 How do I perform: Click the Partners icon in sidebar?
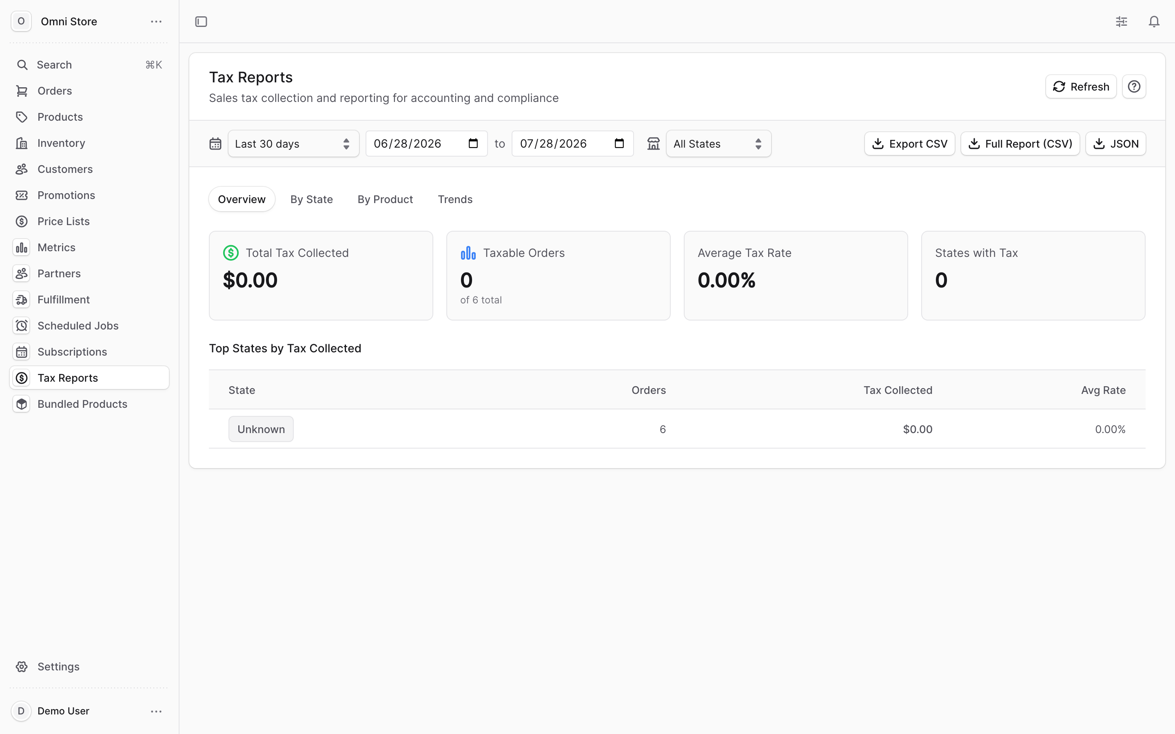coord(21,273)
